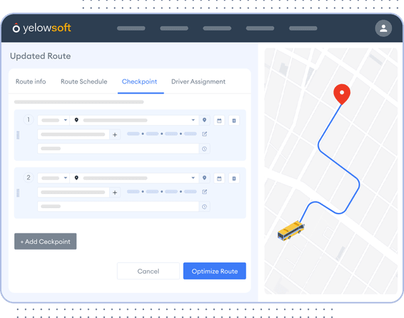
Task: Delete checkpoint 2 with trash icon
Action: pyautogui.click(x=234, y=179)
